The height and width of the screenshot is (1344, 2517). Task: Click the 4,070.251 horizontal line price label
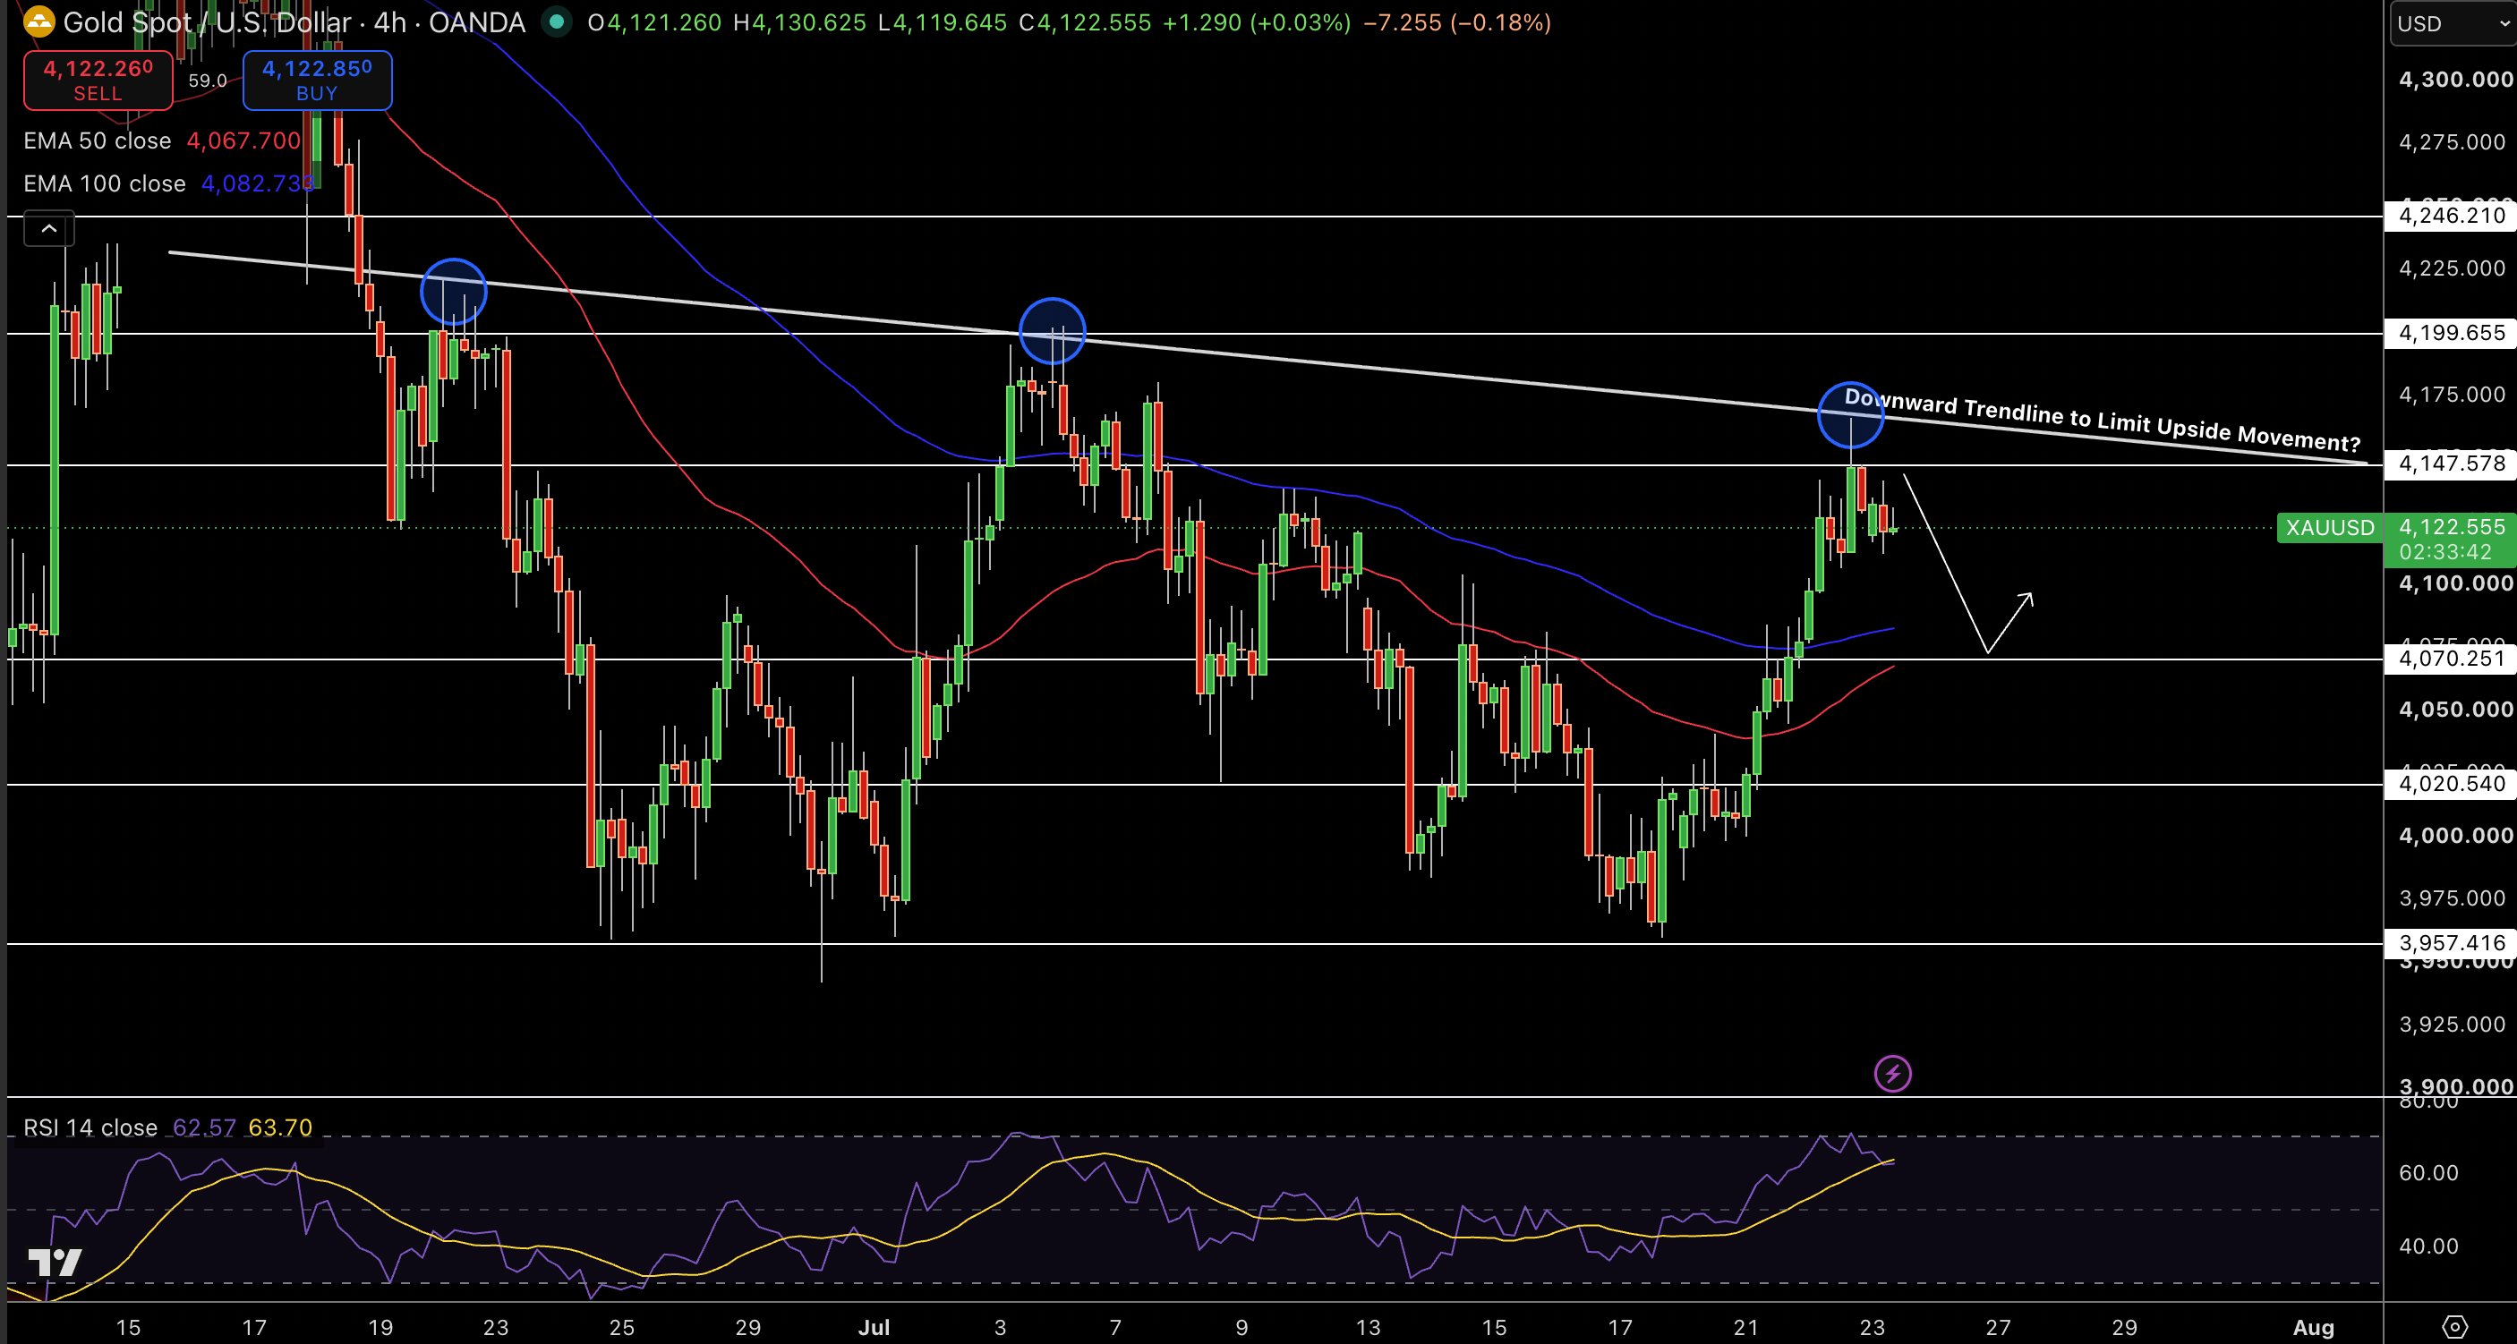tap(2451, 659)
